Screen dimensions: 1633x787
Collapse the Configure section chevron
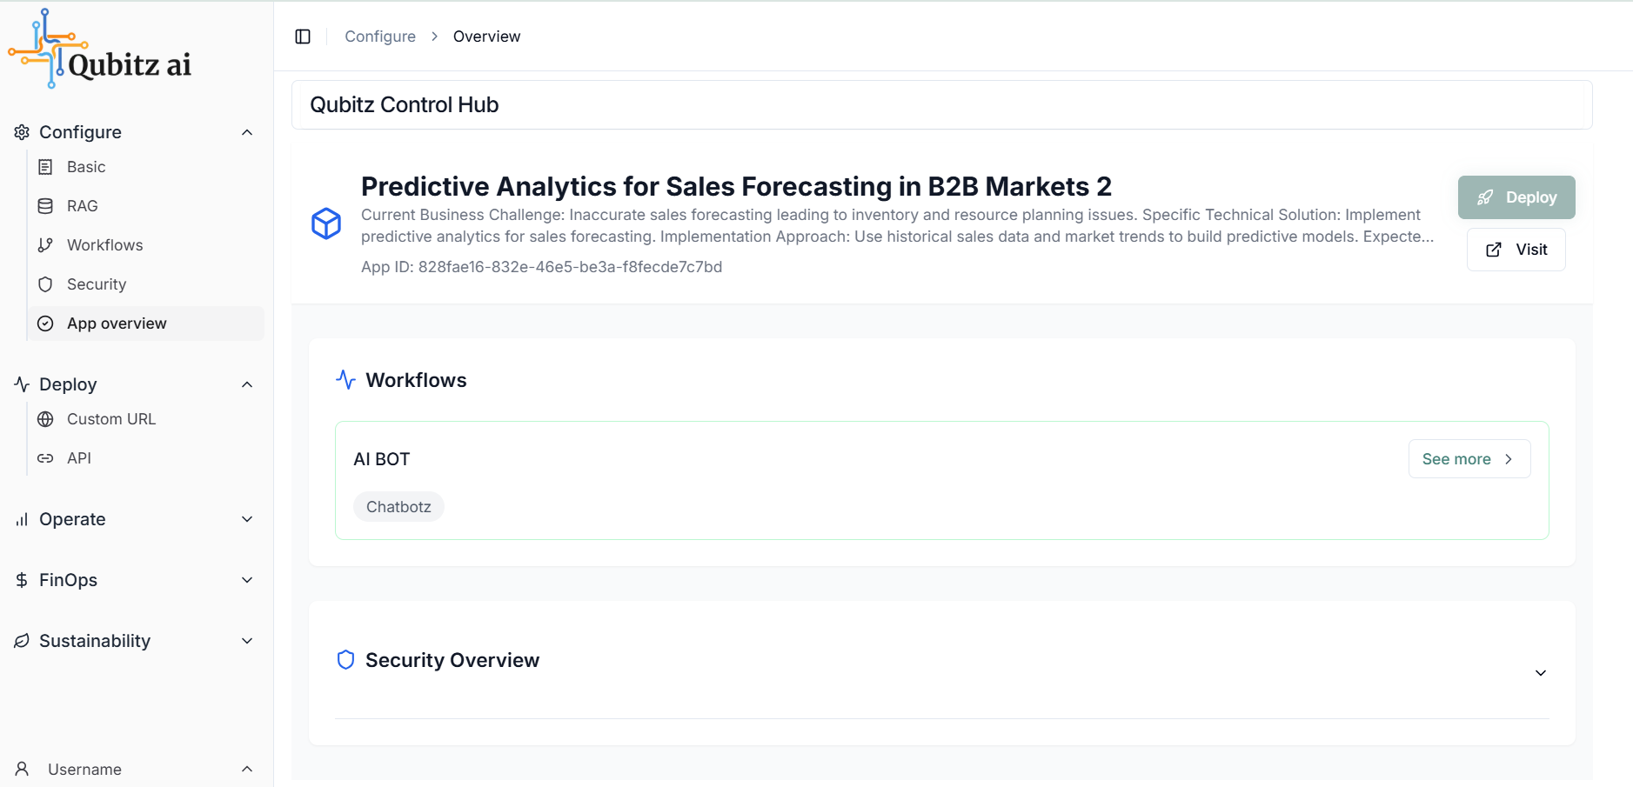(247, 132)
